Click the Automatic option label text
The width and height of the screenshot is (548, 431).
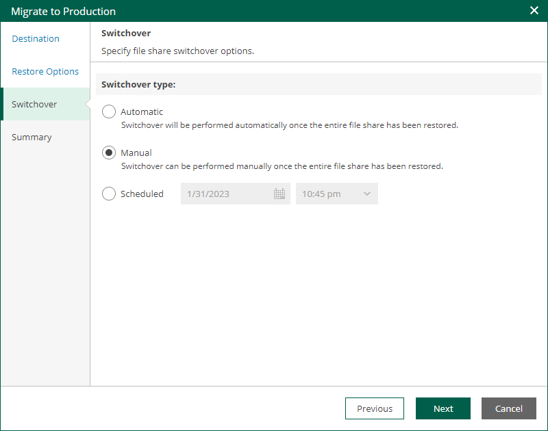142,112
